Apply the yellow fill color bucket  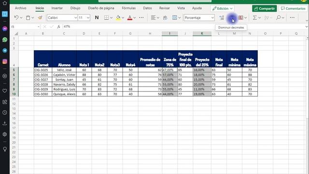coord(118,17)
